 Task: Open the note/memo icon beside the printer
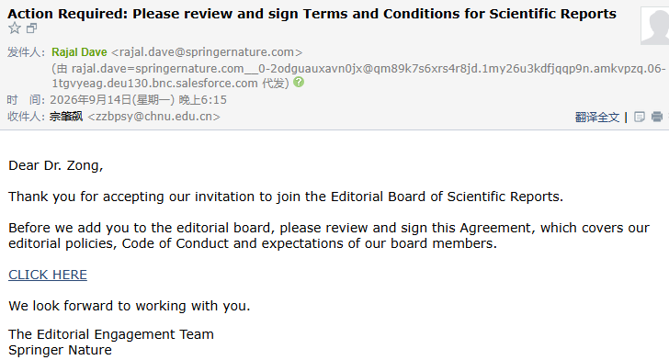(640, 117)
